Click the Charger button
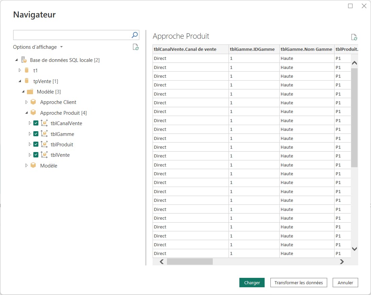This screenshot has height=295, width=371. tap(252, 283)
